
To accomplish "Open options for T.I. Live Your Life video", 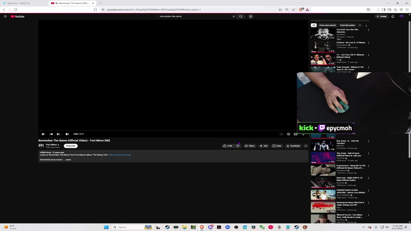I will [368, 55].
